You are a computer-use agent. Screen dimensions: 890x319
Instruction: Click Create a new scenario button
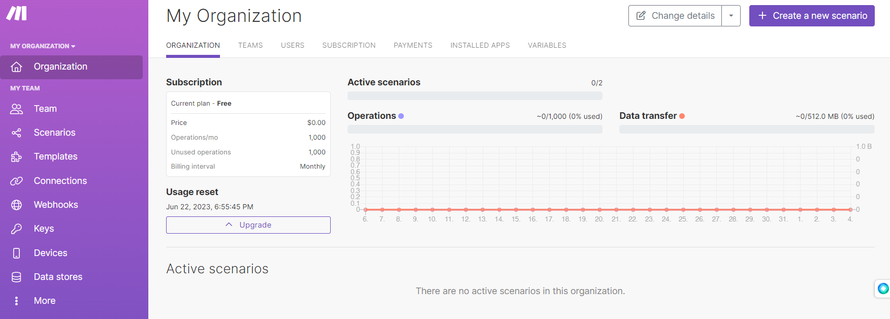(812, 16)
